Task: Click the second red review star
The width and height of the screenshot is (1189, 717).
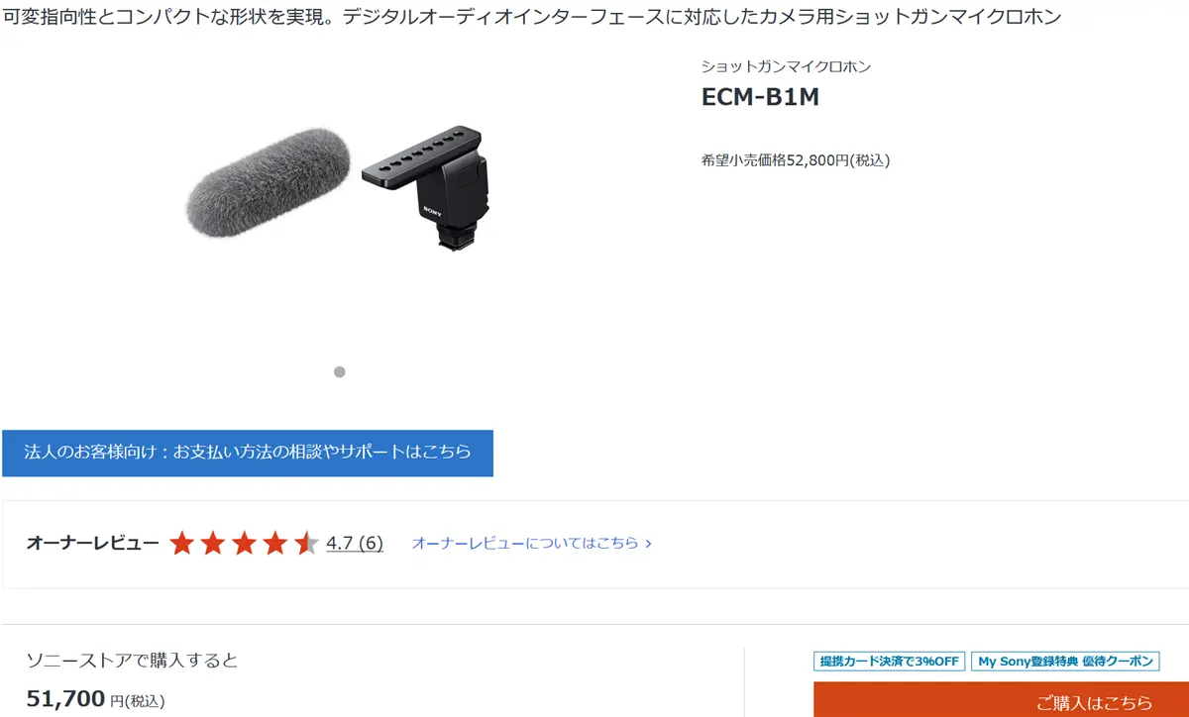Action: pos(213,543)
